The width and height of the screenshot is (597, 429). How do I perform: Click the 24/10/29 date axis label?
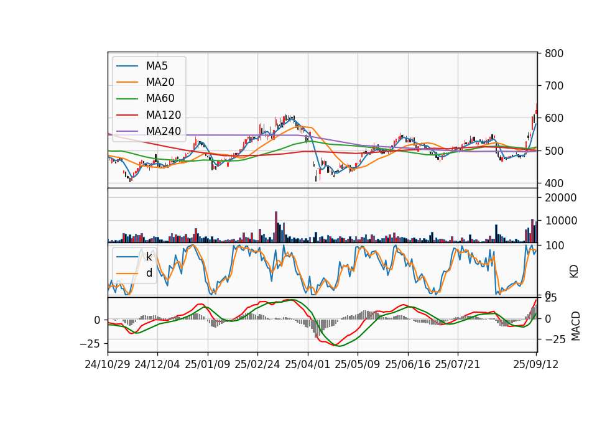tap(108, 365)
